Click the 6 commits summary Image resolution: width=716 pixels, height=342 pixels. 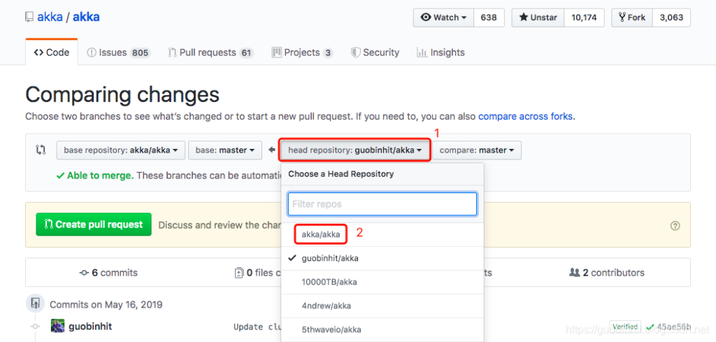pos(108,273)
